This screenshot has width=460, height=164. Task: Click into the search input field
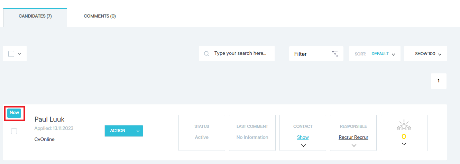[x=240, y=54]
